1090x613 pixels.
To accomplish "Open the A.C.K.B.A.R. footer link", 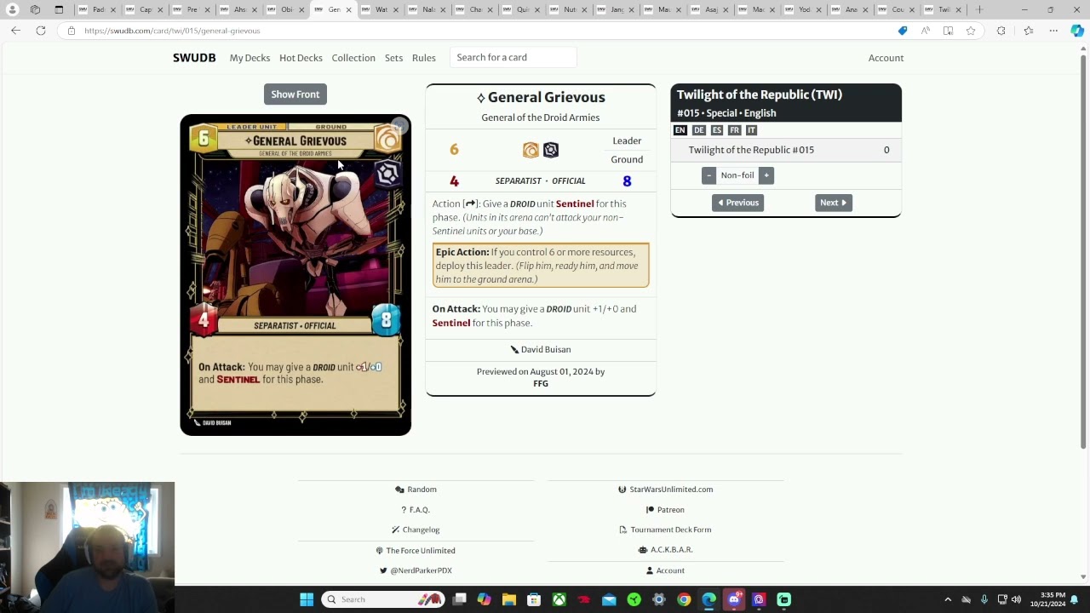I will coord(665,550).
